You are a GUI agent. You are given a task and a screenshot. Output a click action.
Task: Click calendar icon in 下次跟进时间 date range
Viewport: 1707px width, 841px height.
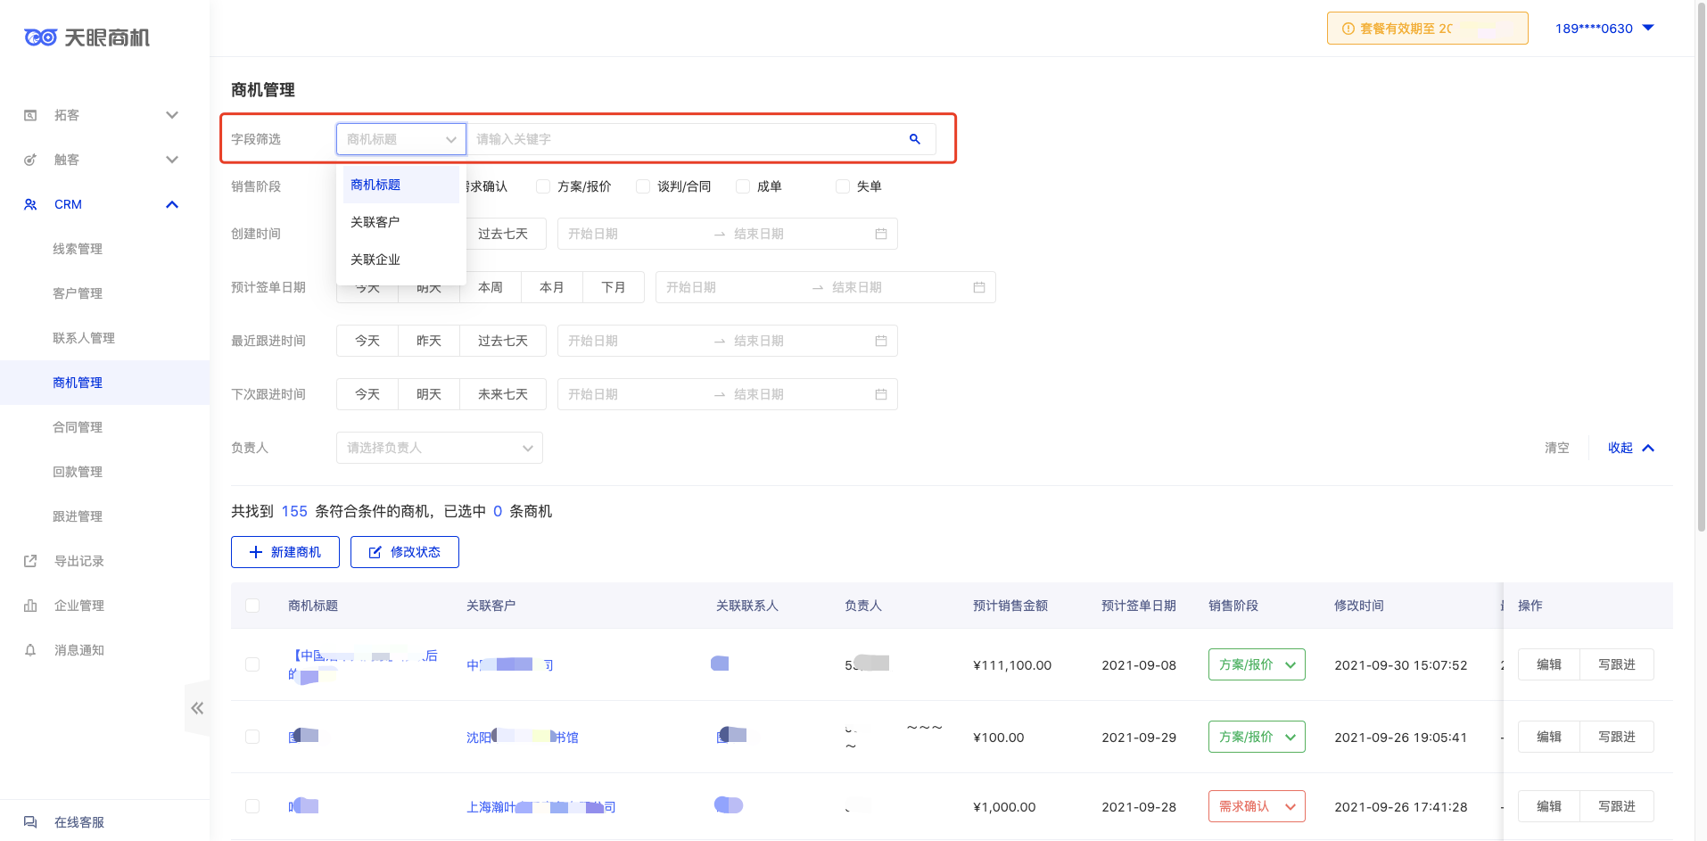pyautogui.click(x=881, y=394)
